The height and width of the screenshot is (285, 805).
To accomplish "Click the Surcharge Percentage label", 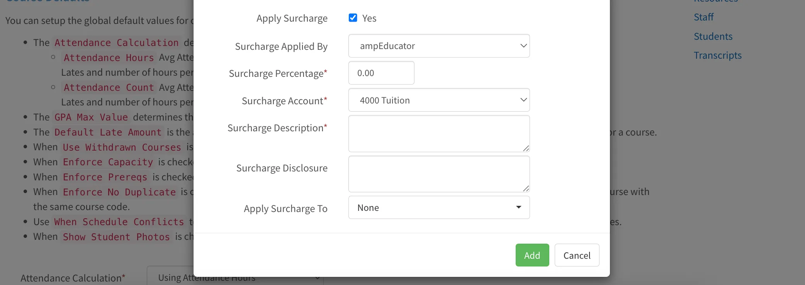I will coord(278,73).
